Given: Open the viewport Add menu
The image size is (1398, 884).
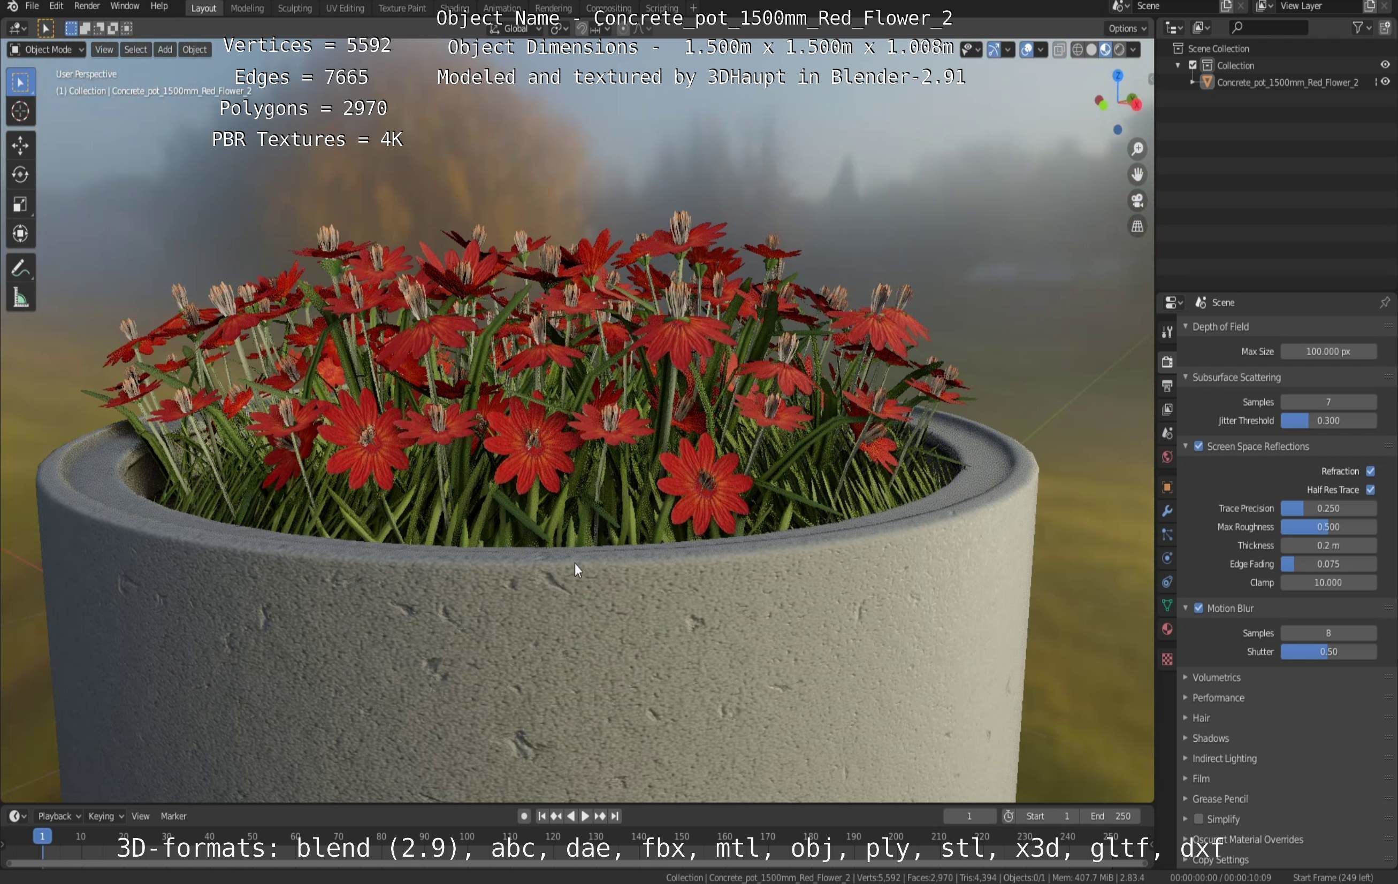Looking at the screenshot, I should pos(165,50).
